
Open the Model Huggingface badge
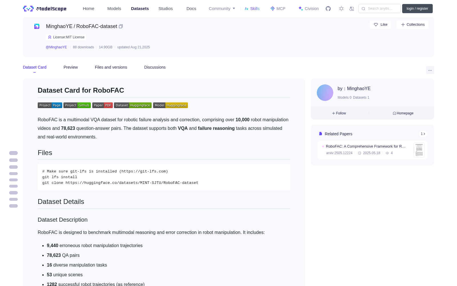171,105
